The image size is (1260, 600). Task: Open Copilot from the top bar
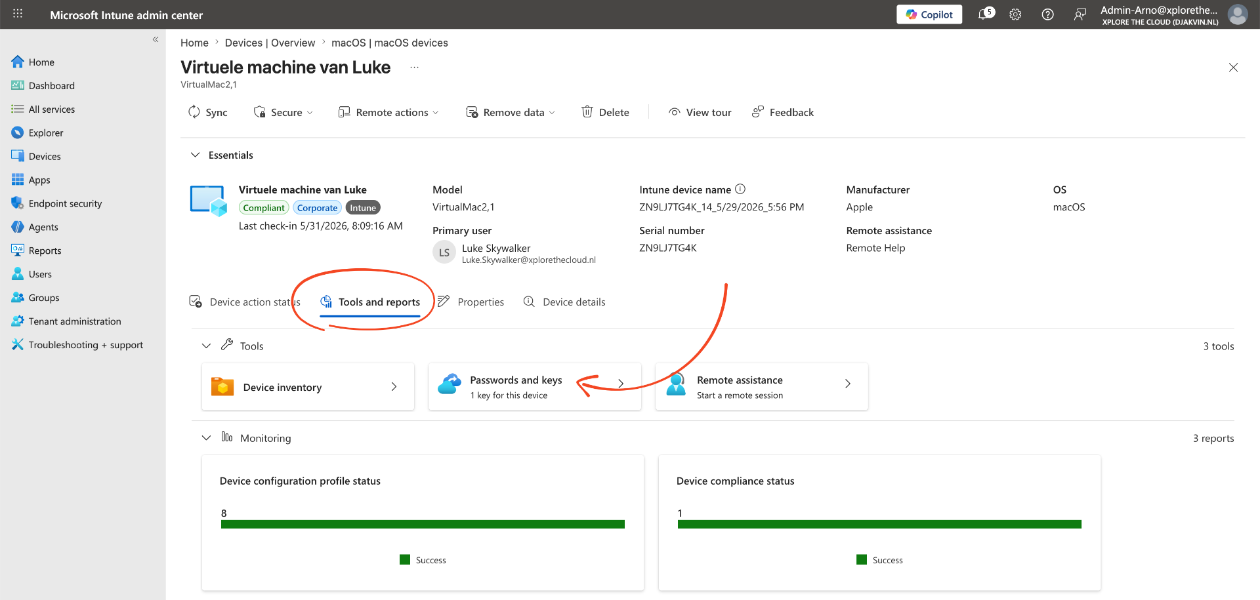click(929, 14)
